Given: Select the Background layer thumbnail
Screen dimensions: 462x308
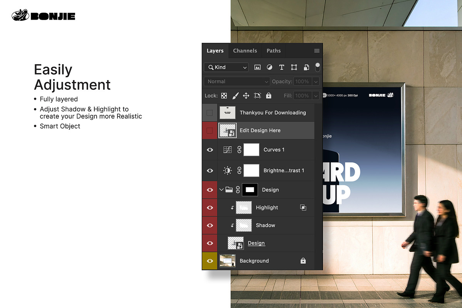Looking at the screenshot, I should coord(228,261).
